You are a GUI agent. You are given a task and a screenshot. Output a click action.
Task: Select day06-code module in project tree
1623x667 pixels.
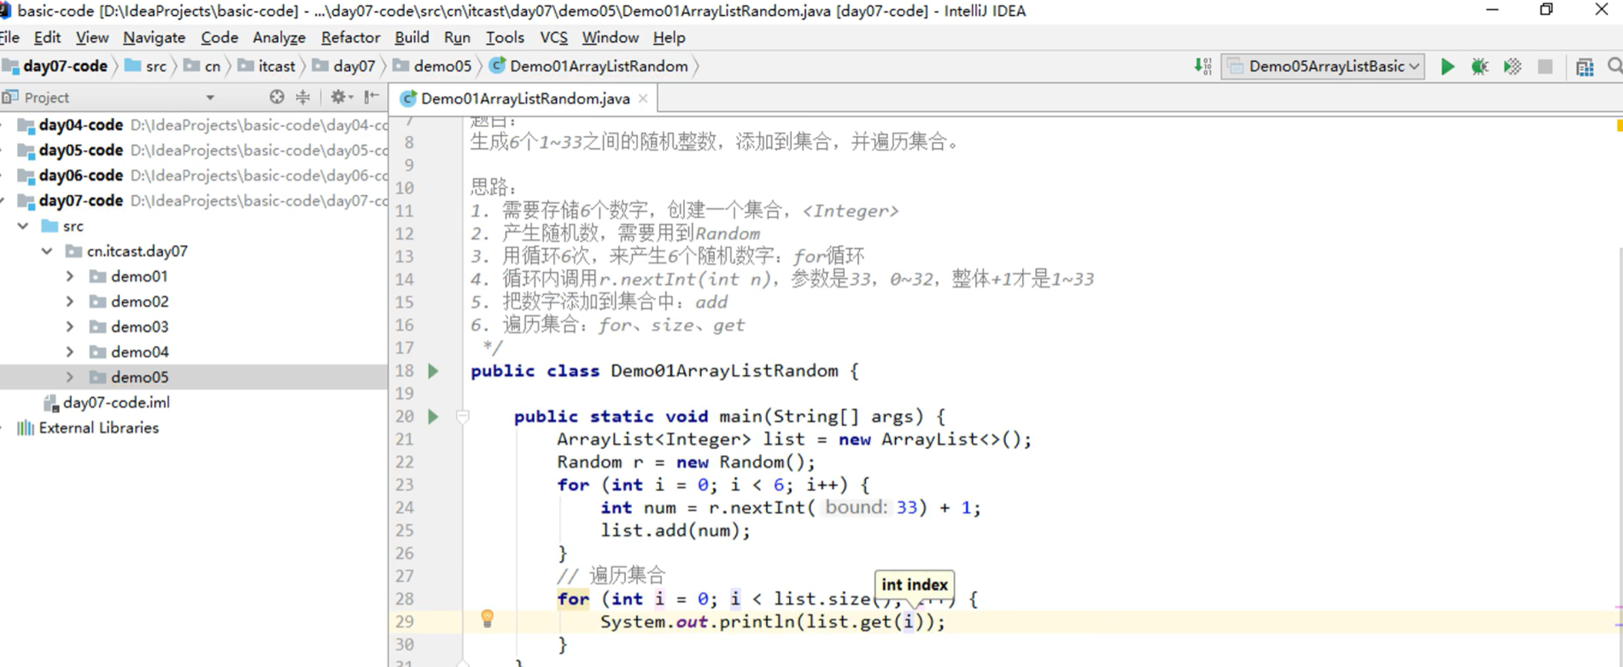click(194, 175)
